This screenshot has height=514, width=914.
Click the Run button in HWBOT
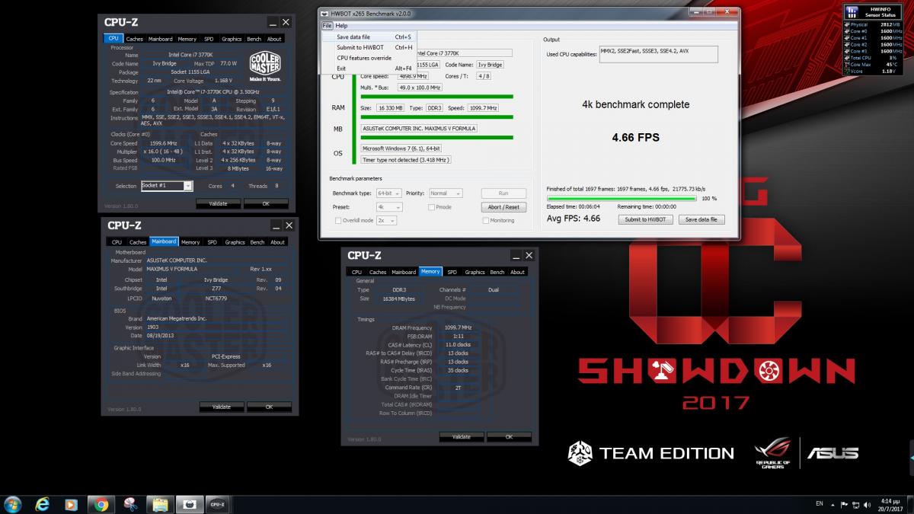click(503, 193)
